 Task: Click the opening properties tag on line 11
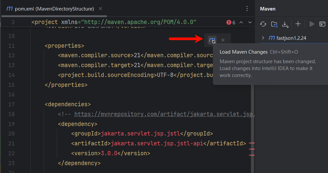64,46
